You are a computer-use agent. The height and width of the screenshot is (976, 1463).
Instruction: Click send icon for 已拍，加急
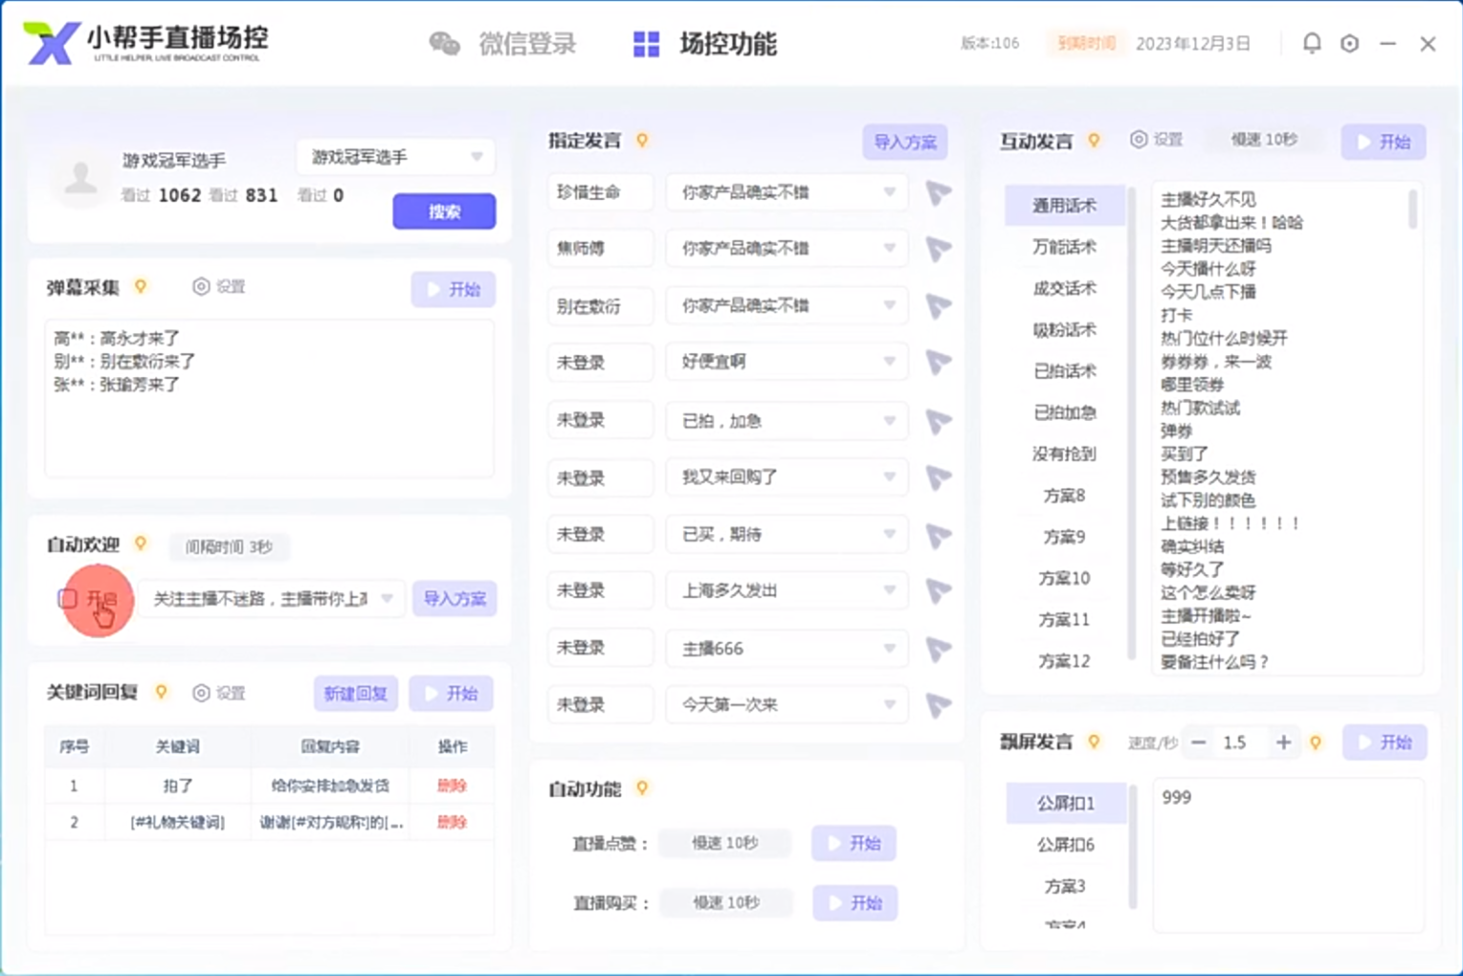point(938,421)
